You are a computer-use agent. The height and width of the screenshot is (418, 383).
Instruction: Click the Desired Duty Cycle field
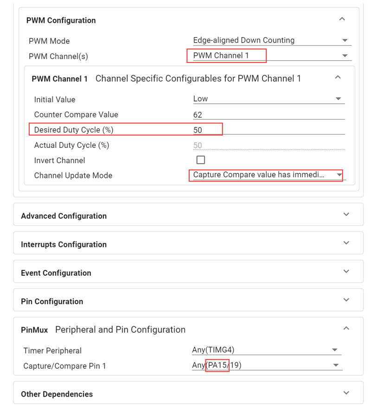click(269, 130)
